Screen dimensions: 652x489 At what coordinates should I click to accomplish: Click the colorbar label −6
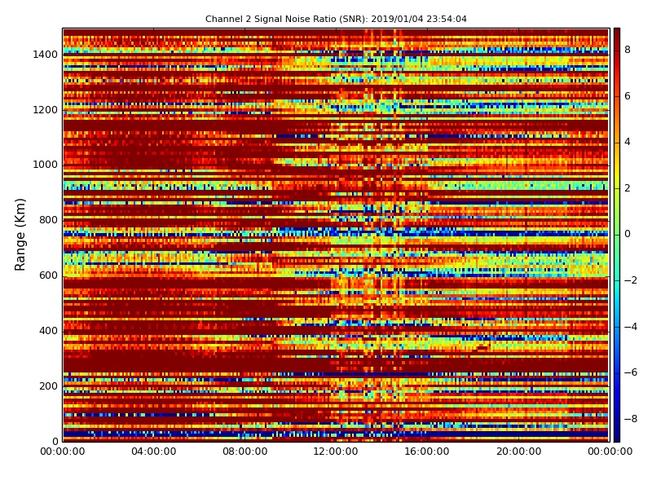[631, 372]
